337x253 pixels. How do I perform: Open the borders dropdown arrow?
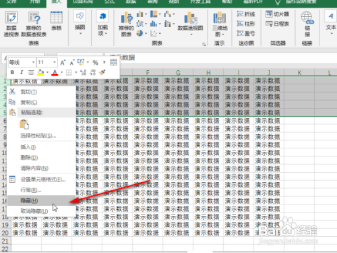pyautogui.click(x=75, y=72)
